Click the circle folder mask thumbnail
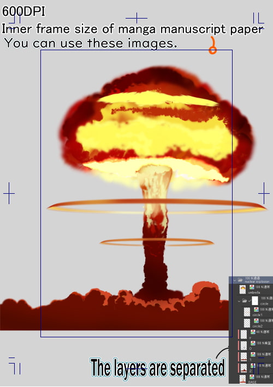 coord(255,301)
